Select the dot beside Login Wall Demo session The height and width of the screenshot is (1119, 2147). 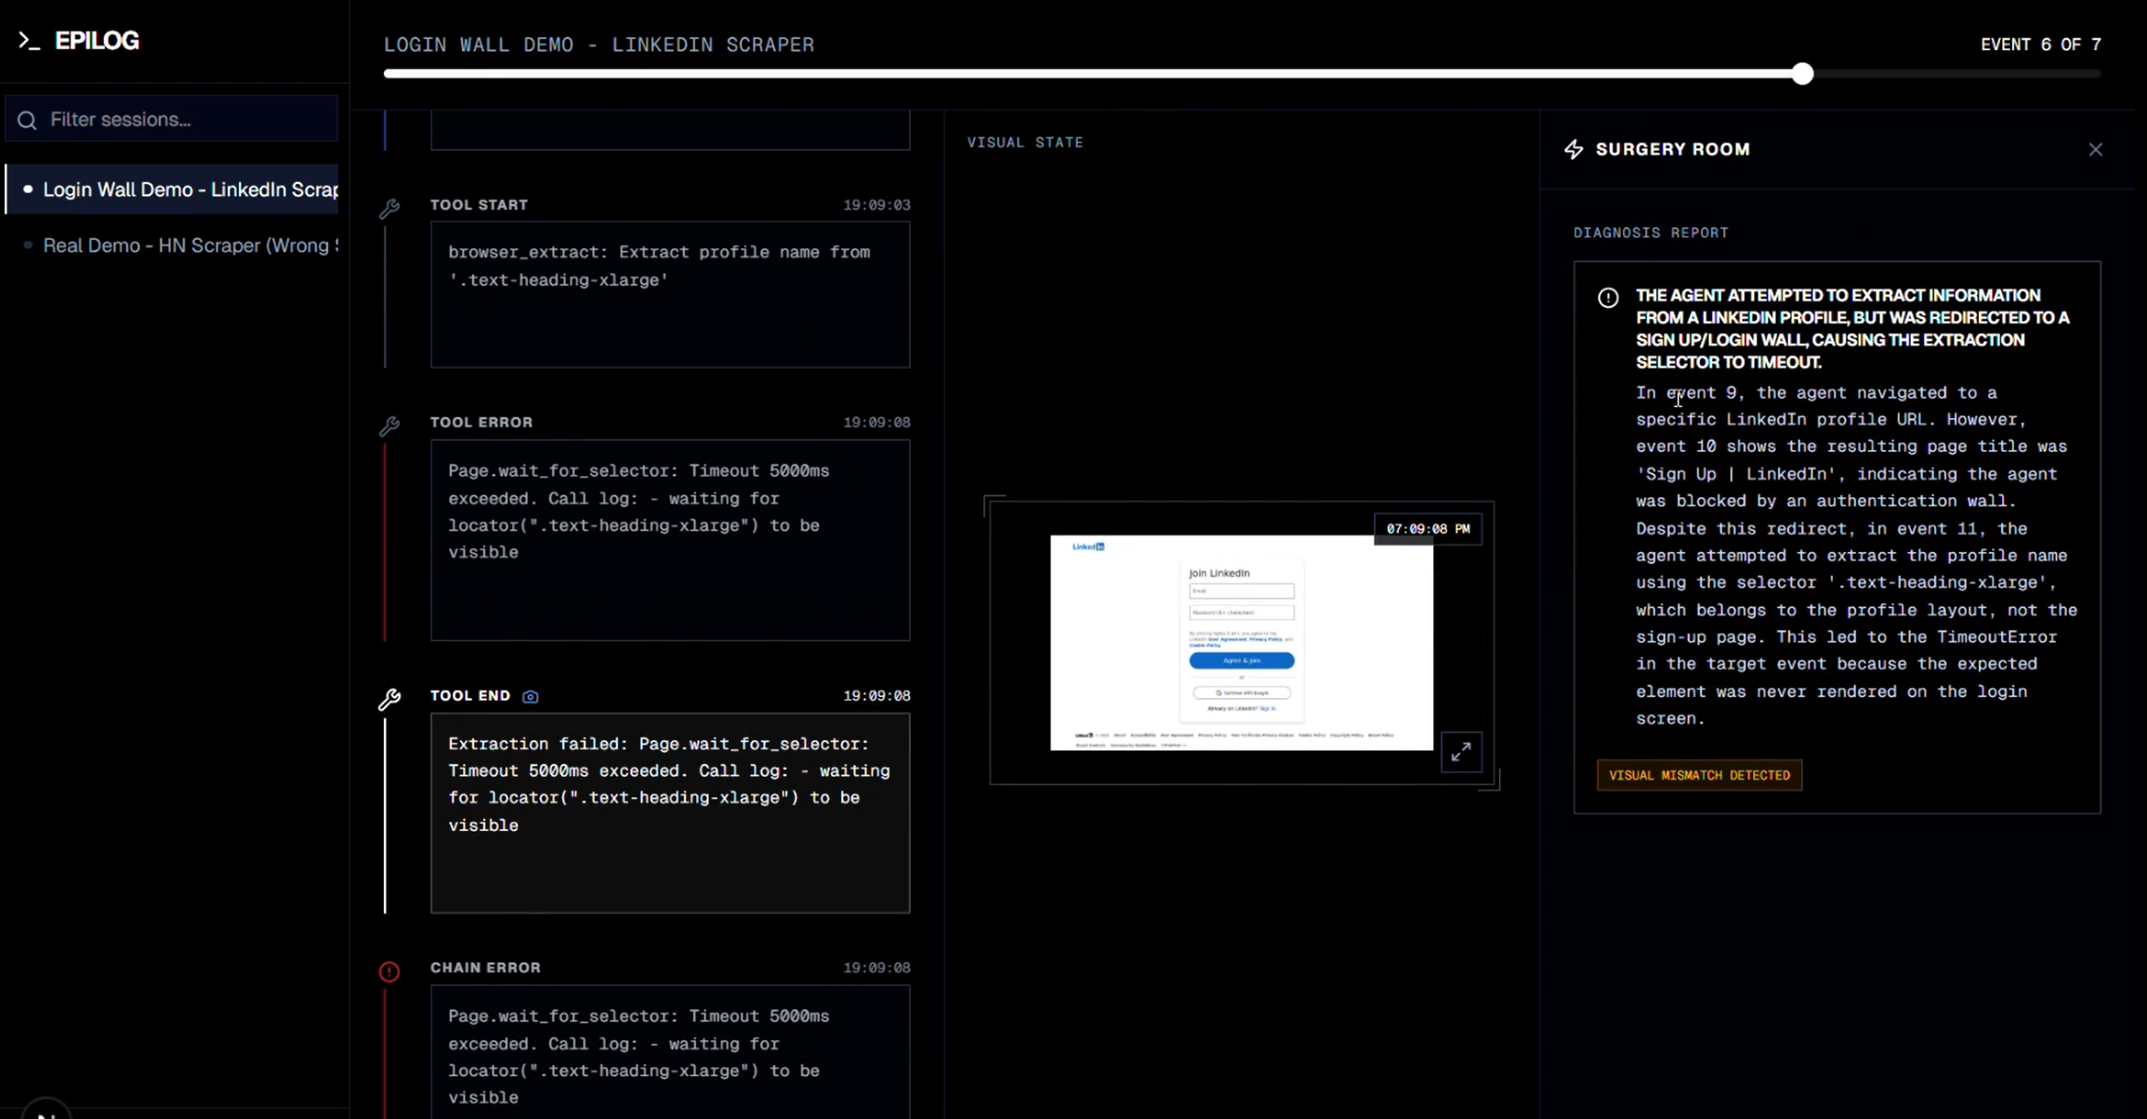click(x=29, y=189)
